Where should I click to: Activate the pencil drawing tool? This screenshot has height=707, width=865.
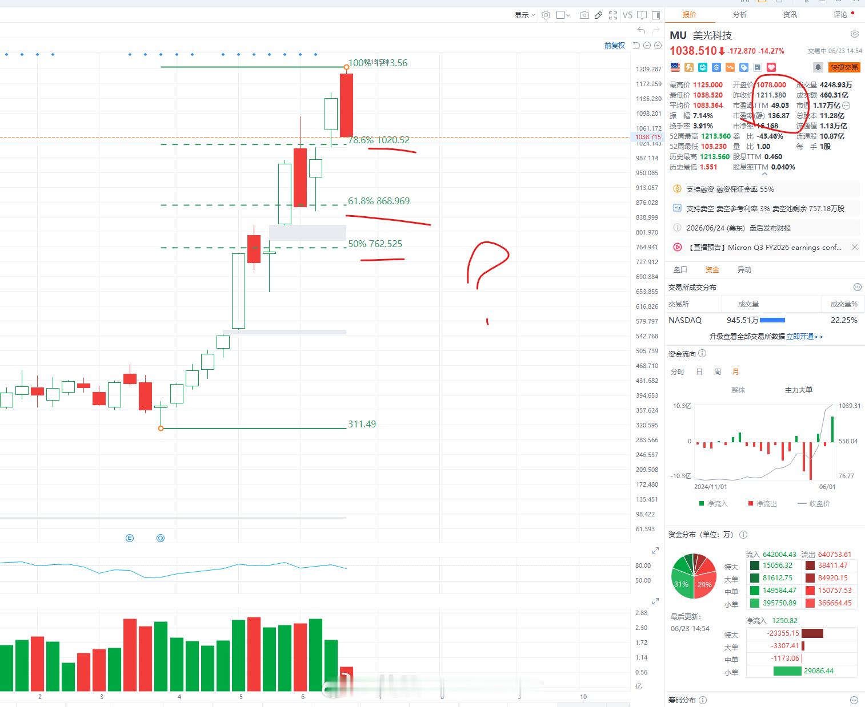pyautogui.click(x=598, y=15)
